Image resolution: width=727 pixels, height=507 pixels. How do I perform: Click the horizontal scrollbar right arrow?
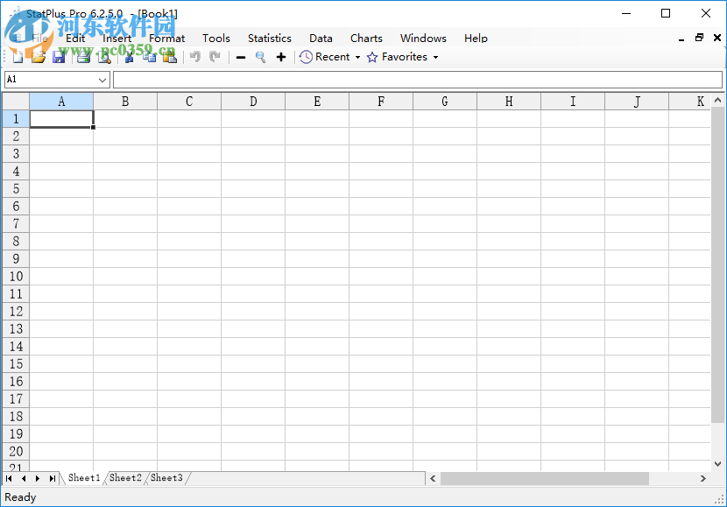[703, 478]
